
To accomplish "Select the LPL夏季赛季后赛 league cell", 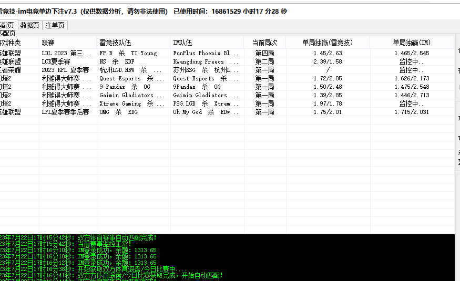I will pyautogui.click(x=65, y=112).
